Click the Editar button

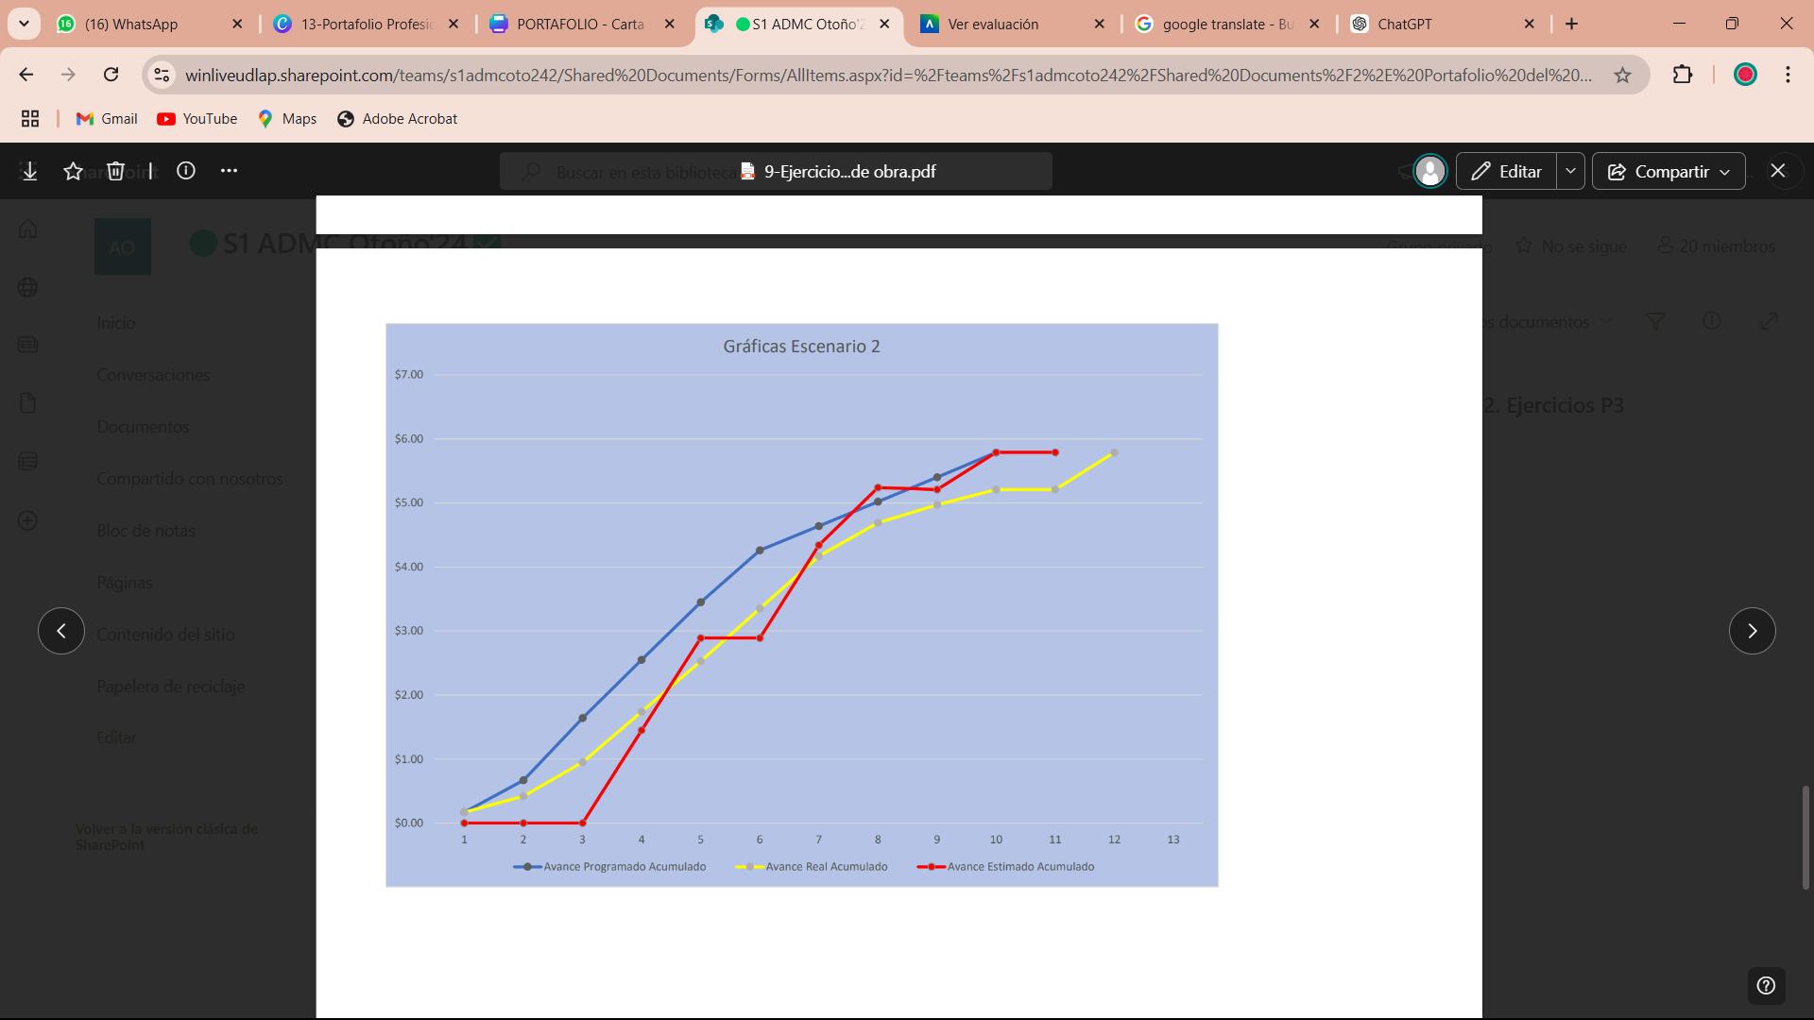click(x=1507, y=171)
